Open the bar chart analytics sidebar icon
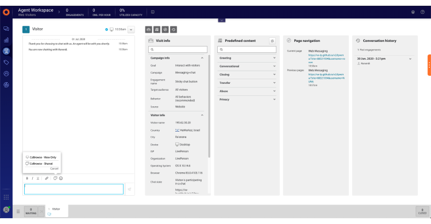 click(x=6, y=40)
